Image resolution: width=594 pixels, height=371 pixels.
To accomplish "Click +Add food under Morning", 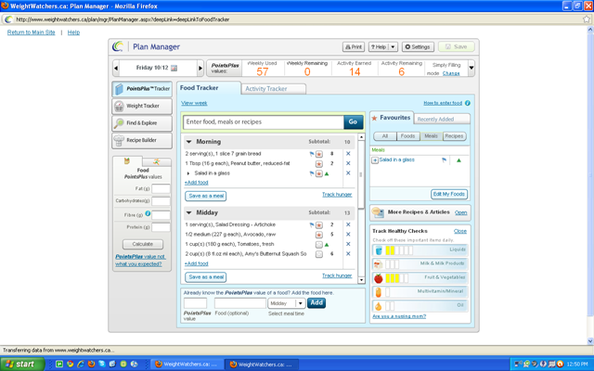I will (x=196, y=183).
